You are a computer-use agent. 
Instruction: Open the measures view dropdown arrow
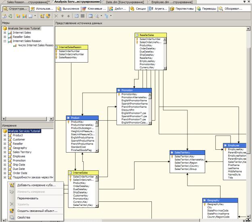click(35, 16)
